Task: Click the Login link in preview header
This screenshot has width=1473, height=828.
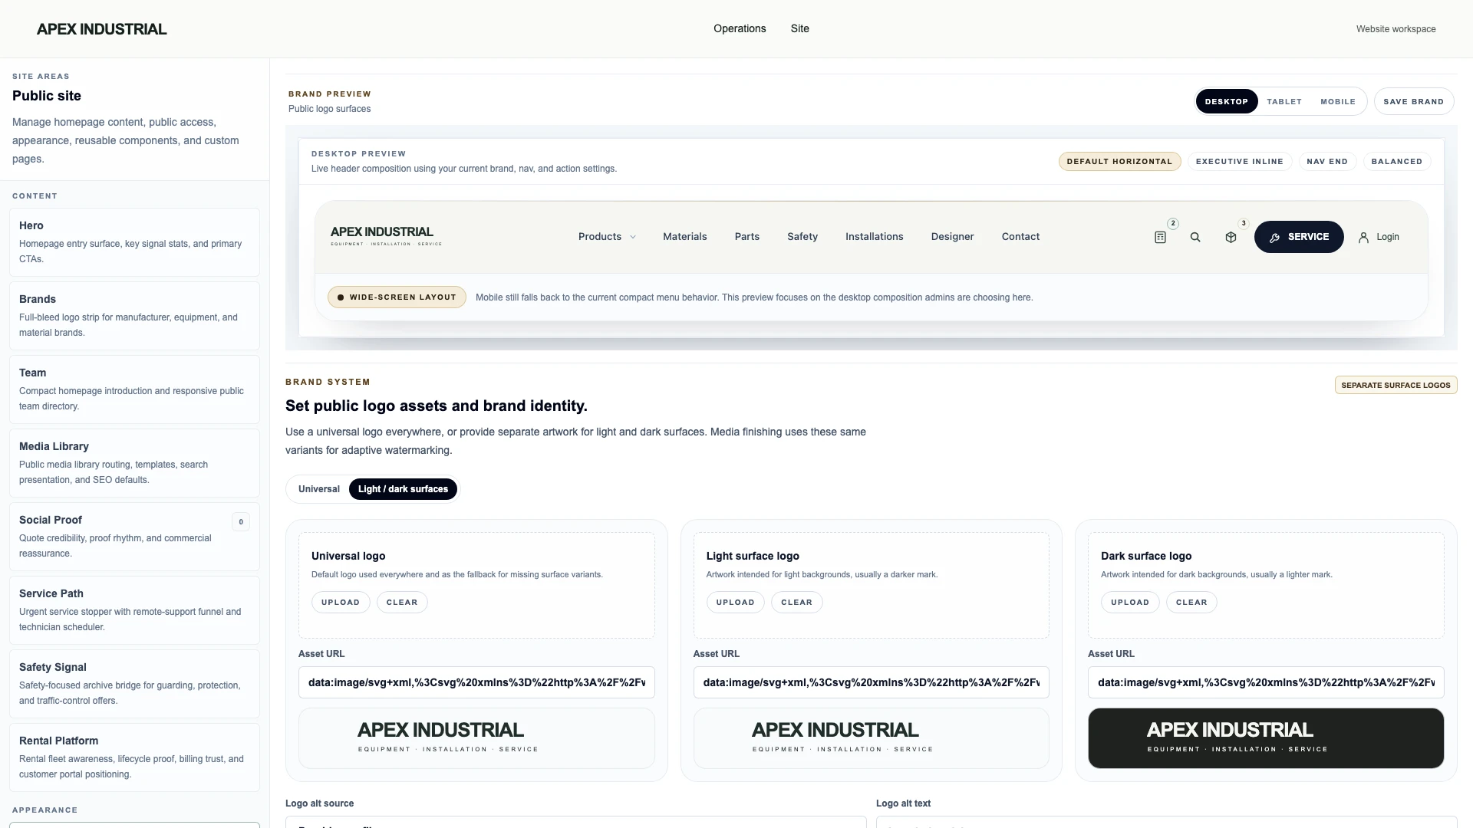Action: click(1387, 237)
